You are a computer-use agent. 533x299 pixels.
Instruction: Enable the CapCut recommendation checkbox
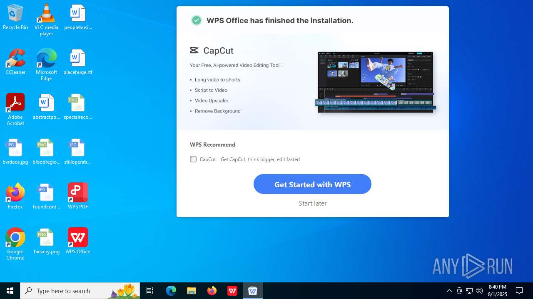click(193, 159)
